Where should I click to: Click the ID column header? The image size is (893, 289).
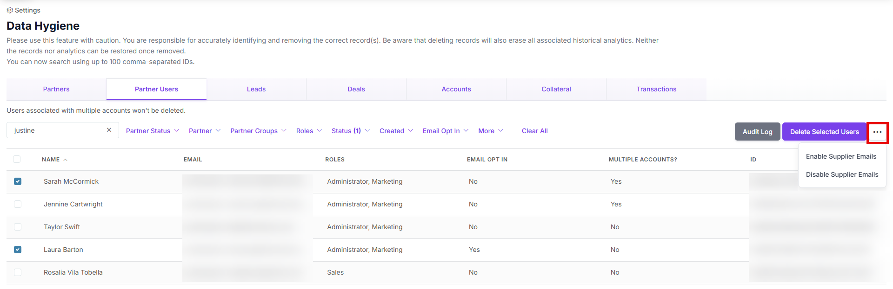(x=753, y=160)
